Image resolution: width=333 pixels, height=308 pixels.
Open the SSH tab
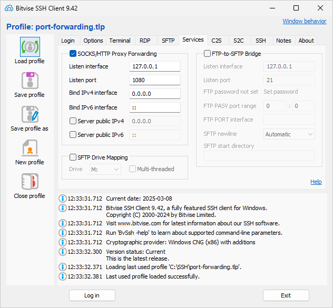(261, 41)
